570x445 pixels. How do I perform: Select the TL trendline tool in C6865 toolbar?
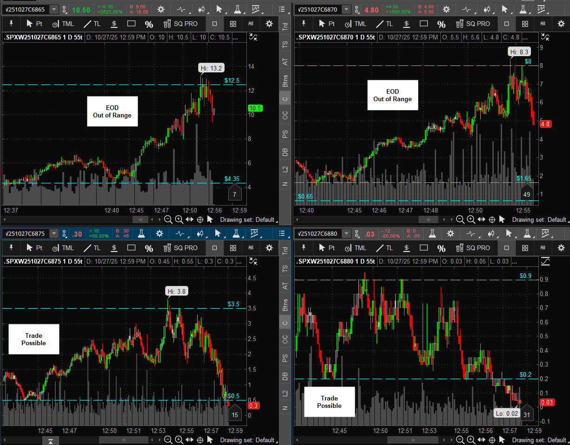coord(92,24)
